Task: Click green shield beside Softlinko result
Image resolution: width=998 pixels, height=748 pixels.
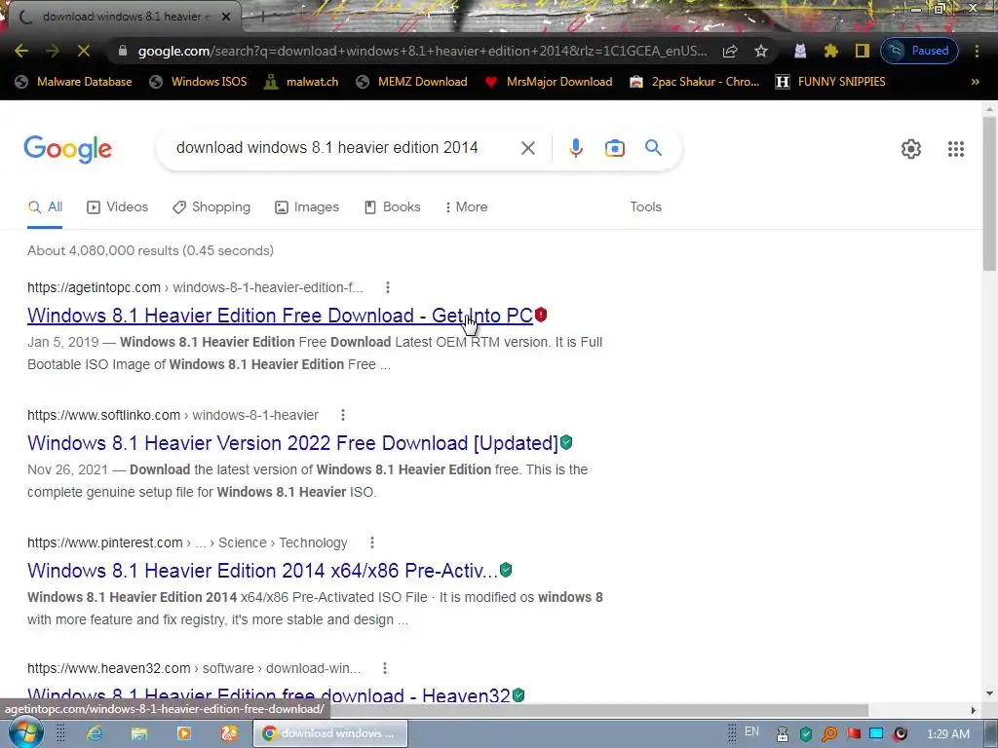Action: click(x=566, y=443)
